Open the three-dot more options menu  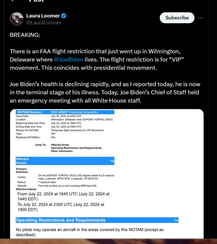point(201,18)
